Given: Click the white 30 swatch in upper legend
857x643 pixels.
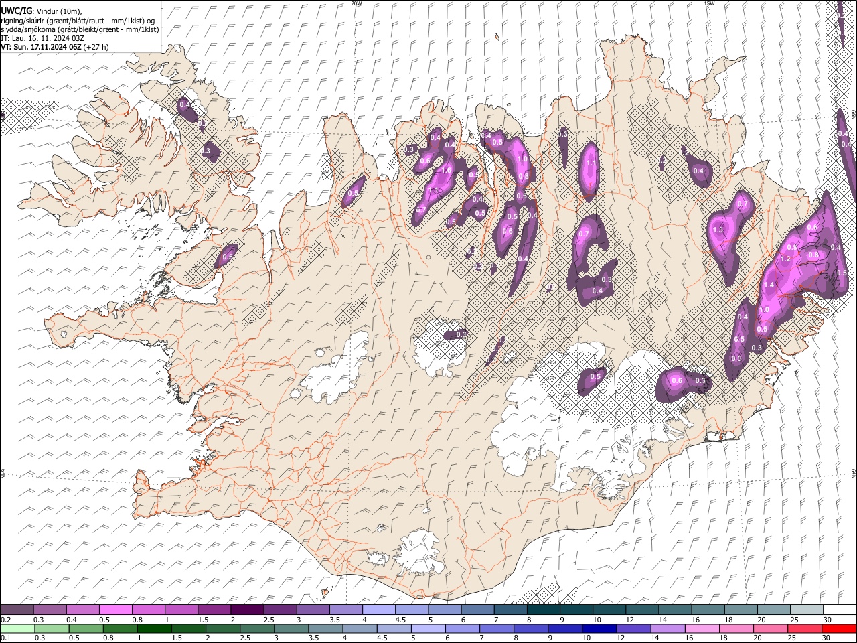Looking at the screenshot, I should [x=840, y=610].
